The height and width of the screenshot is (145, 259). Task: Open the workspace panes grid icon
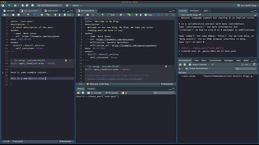pos(67,5)
